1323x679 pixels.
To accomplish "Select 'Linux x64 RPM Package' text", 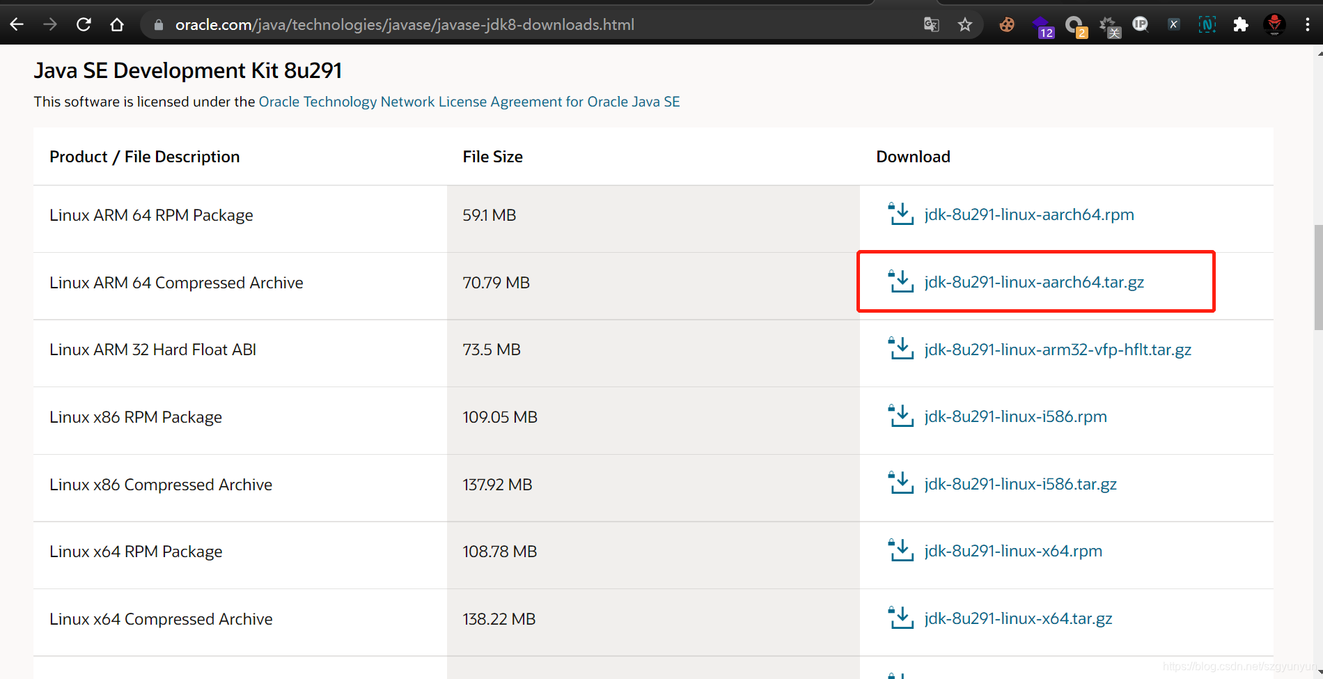I will point(136,552).
